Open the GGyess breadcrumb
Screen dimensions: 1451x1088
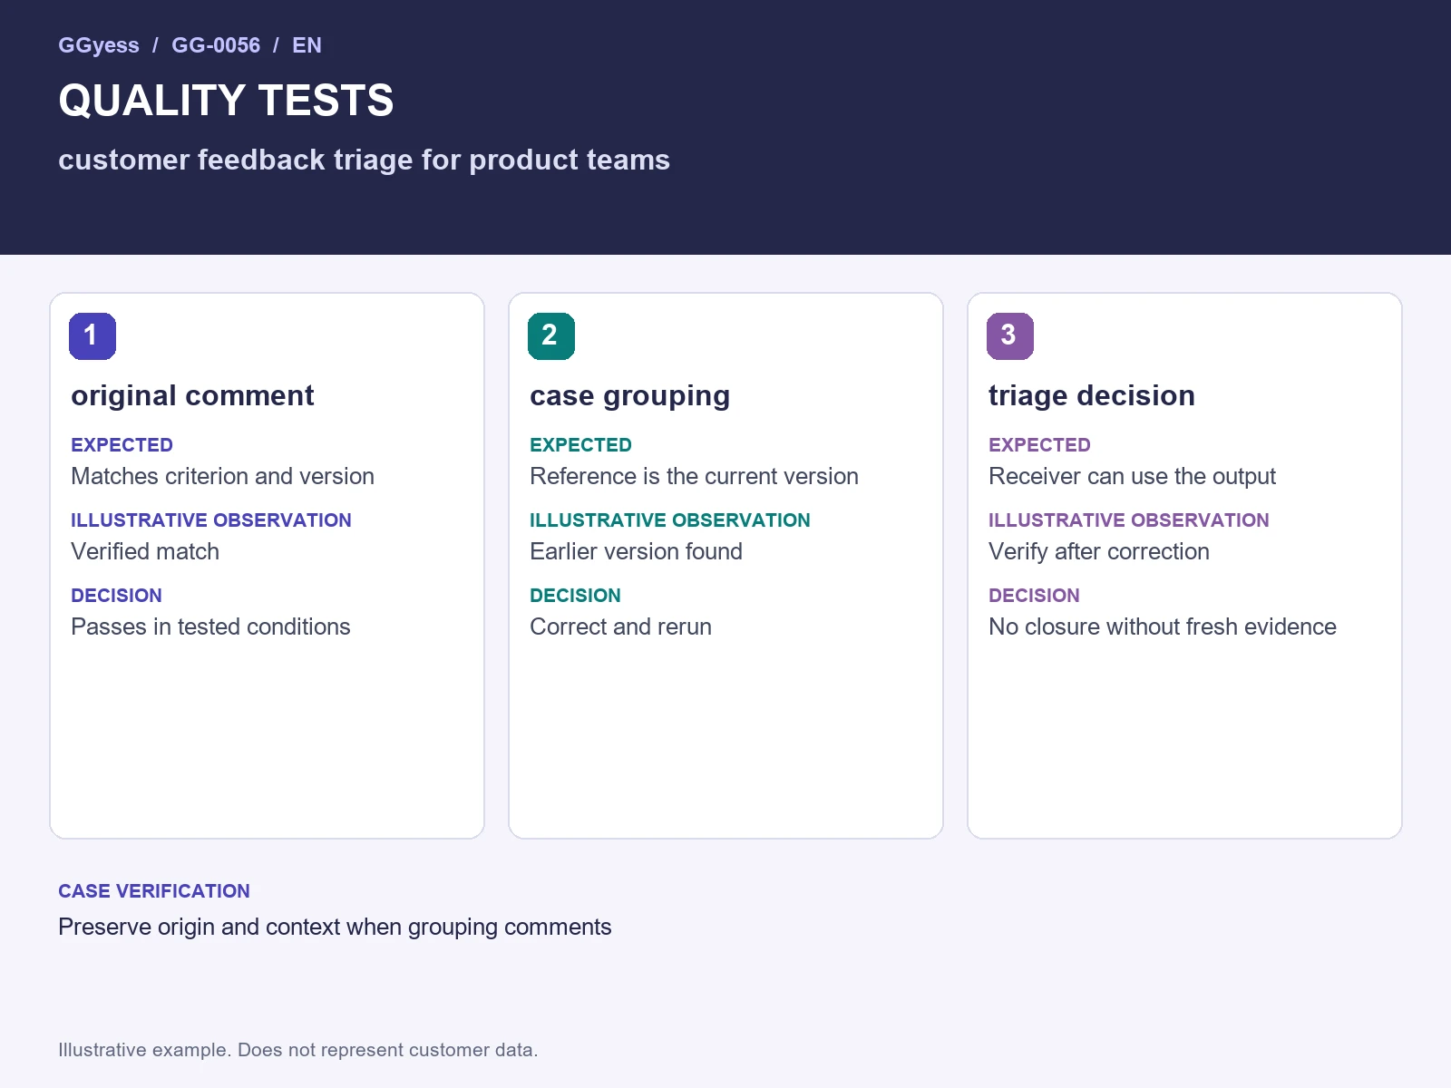point(99,45)
